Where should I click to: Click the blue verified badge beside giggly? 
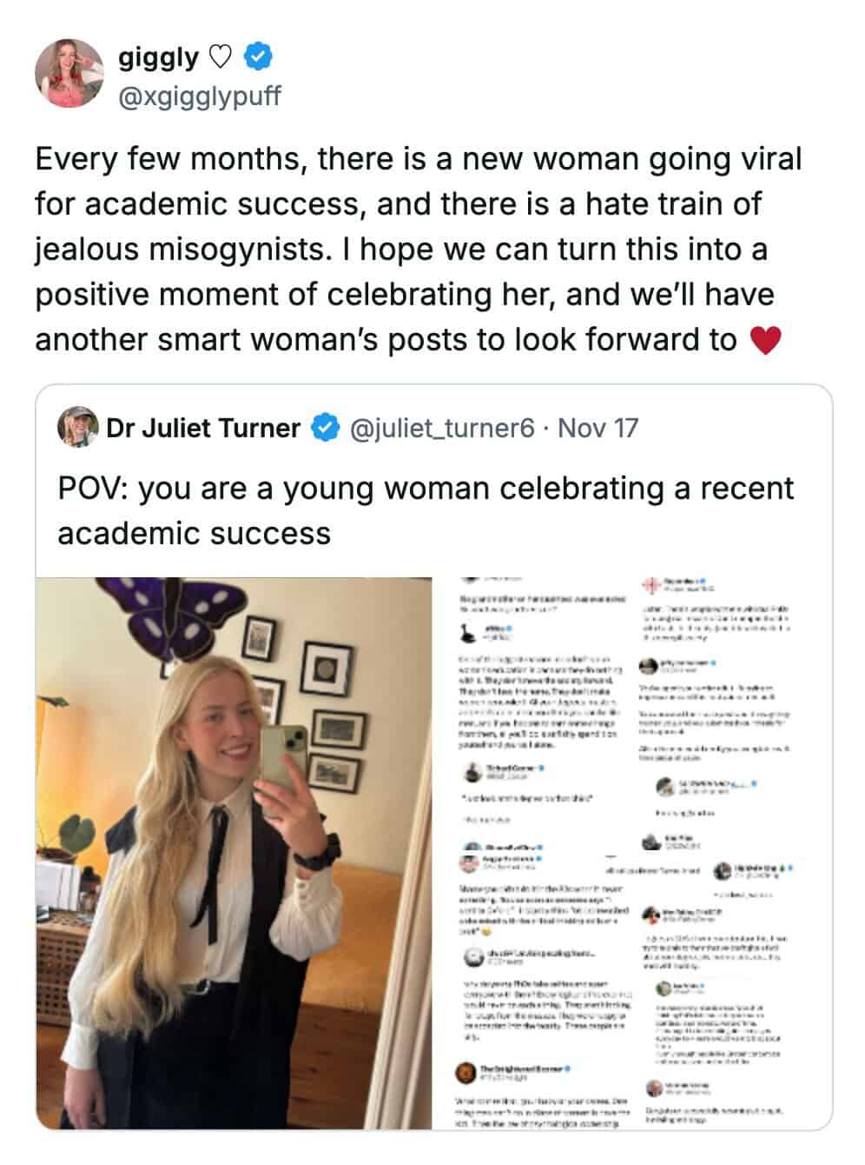tap(259, 57)
